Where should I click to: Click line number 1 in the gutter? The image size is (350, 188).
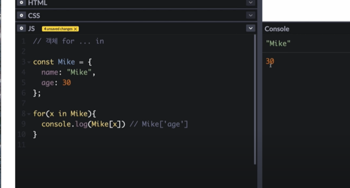point(23,41)
